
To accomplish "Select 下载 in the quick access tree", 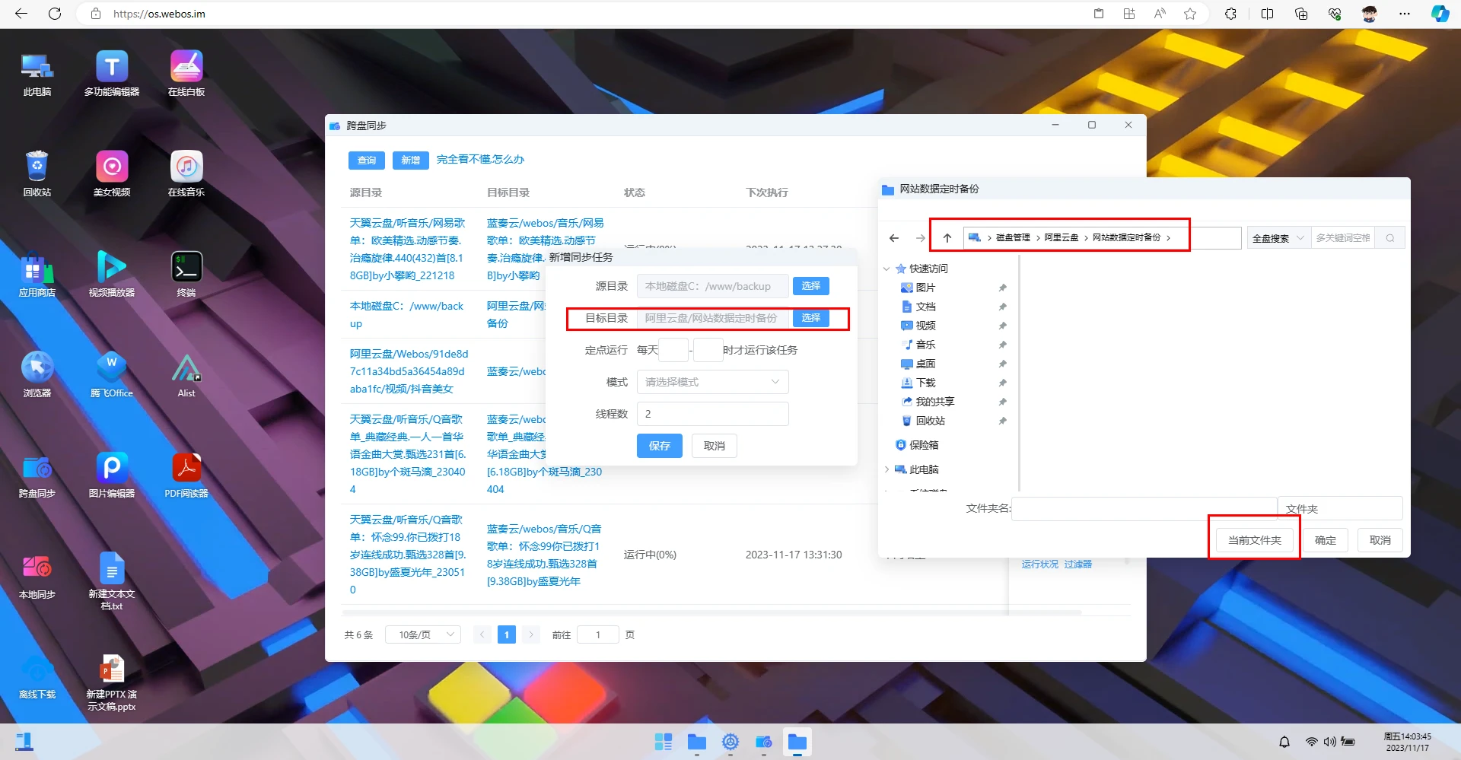I will coord(925,383).
